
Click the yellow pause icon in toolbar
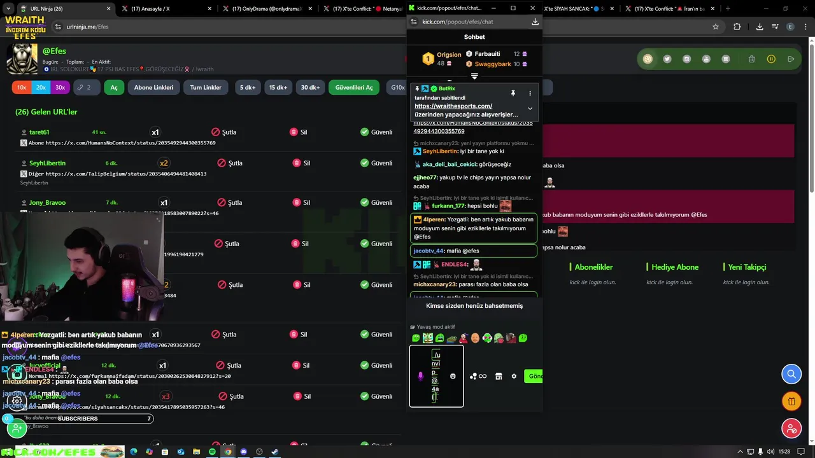point(771,59)
